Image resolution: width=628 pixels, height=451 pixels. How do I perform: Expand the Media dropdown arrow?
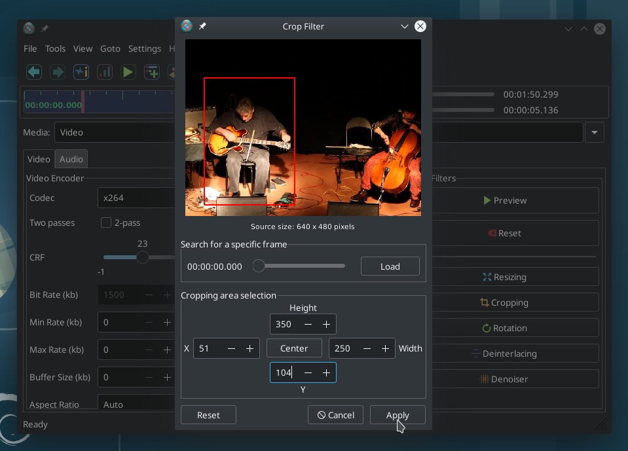pyautogui.click(x=595, y=132)
